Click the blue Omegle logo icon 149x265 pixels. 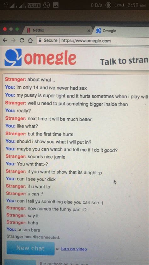13,57
